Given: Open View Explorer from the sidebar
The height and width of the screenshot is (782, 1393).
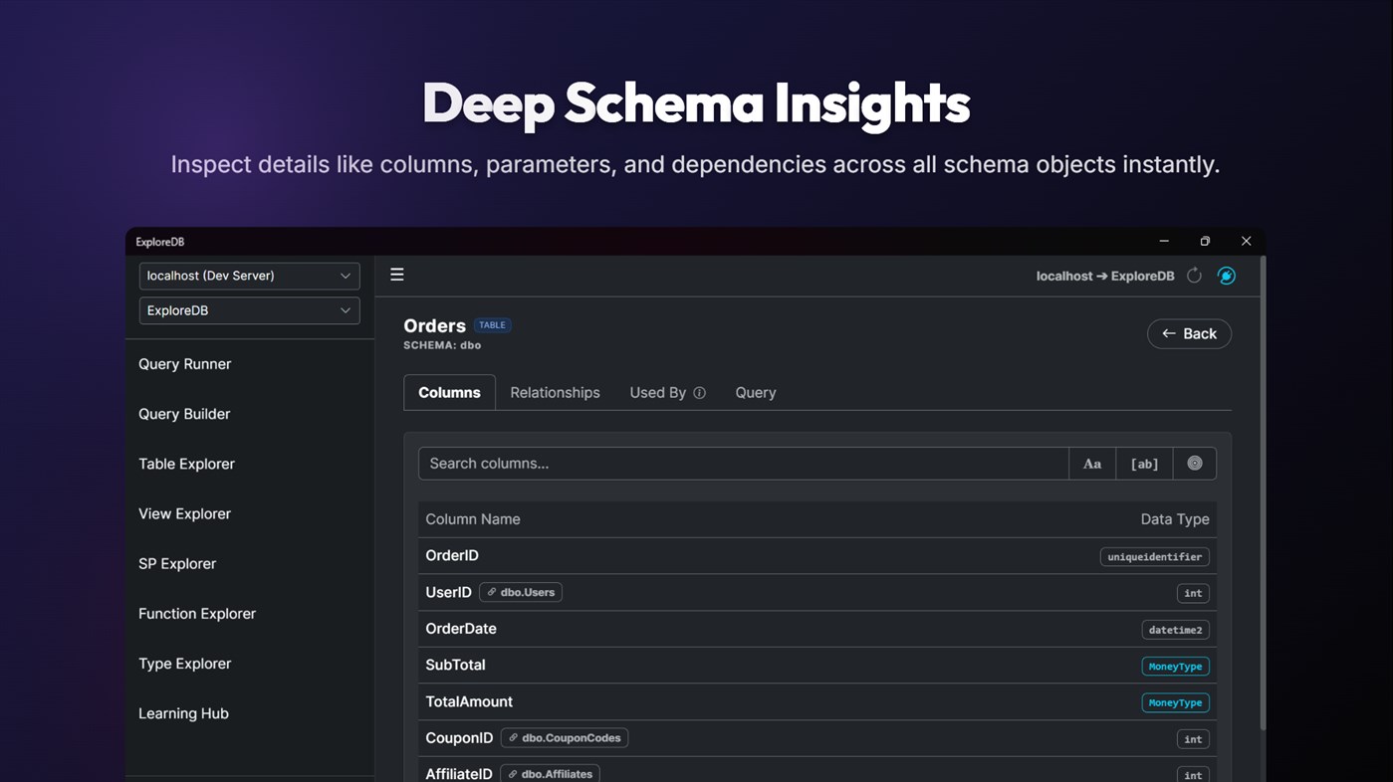Looking at the screenshot, I should tap(184, 513).
